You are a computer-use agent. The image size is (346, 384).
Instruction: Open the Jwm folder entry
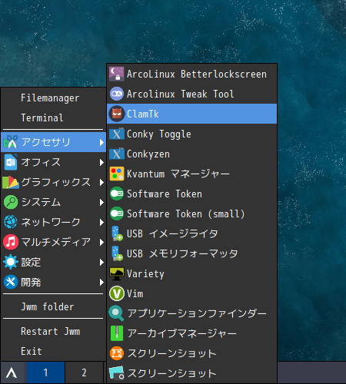(x=53, y=306)
